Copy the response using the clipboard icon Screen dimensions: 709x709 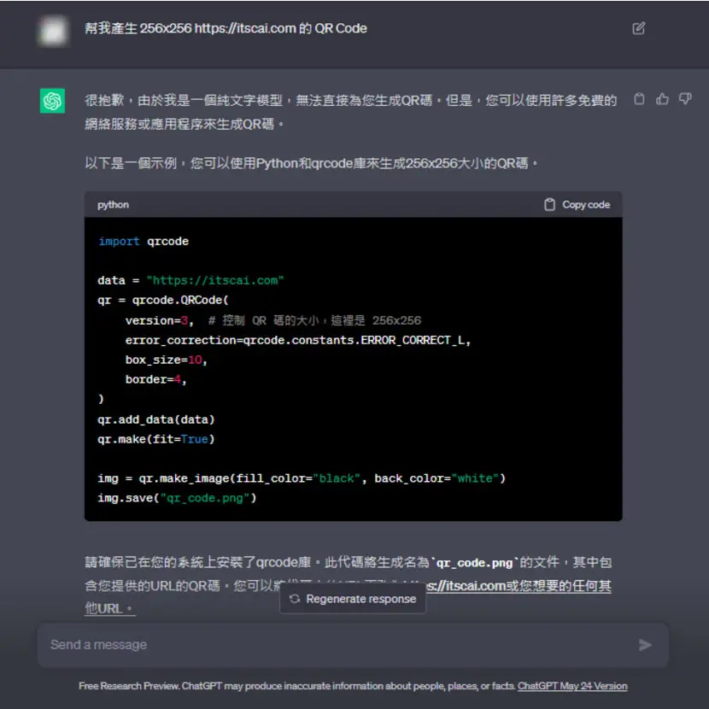pos(639,99)
